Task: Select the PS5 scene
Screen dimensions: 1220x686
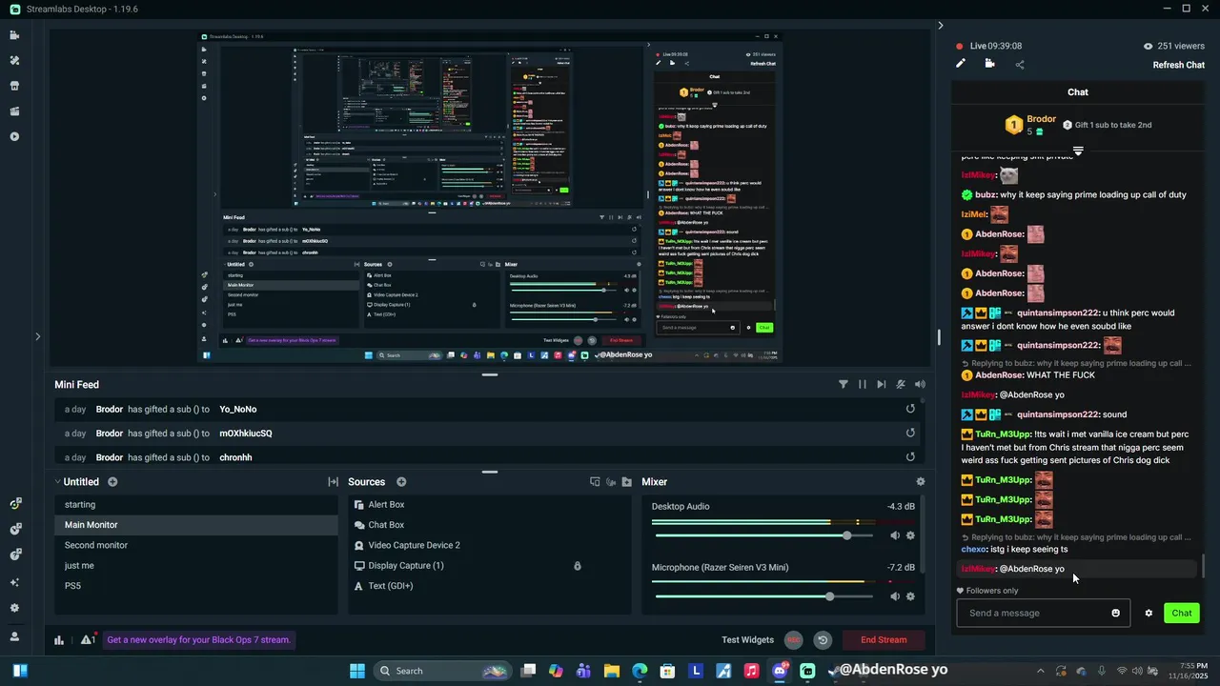Action: coord(195,586)
